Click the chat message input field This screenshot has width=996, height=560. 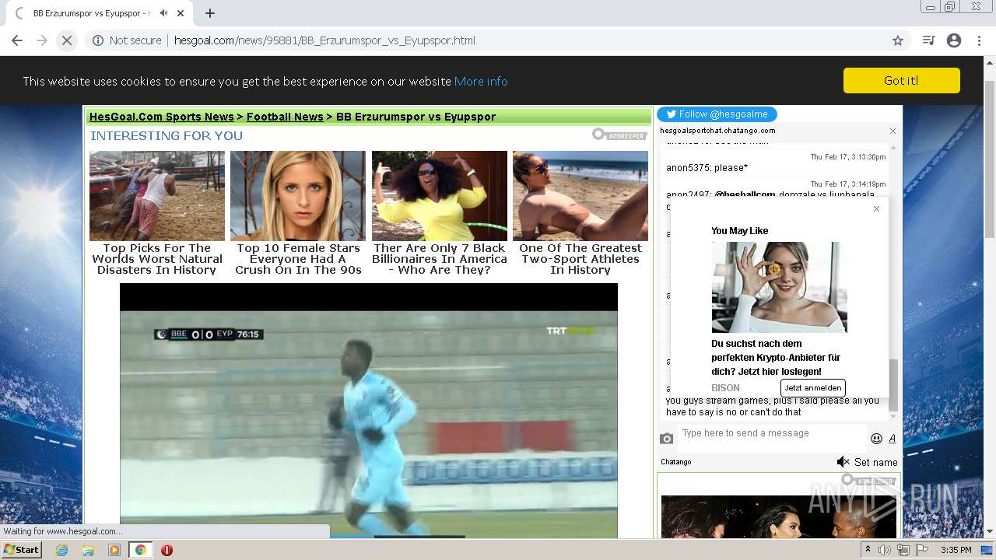click(772, 437)
